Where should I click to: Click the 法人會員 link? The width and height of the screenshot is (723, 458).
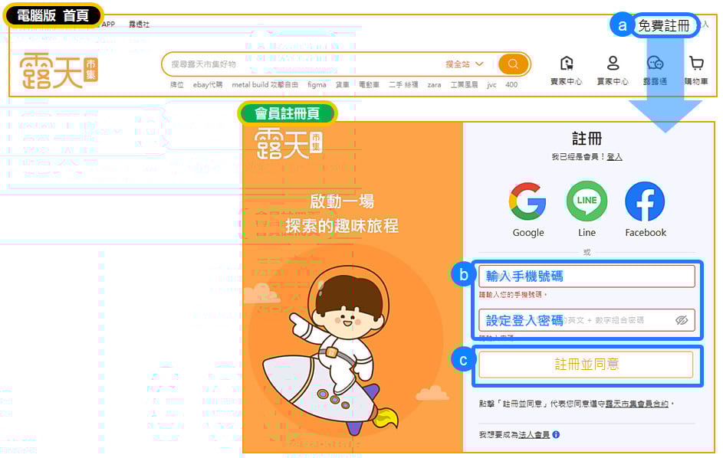tap(534, 434)
